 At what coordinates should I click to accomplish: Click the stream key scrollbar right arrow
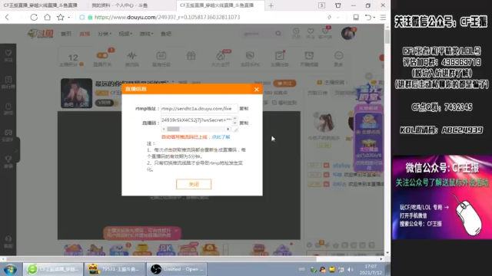[228, 129]
